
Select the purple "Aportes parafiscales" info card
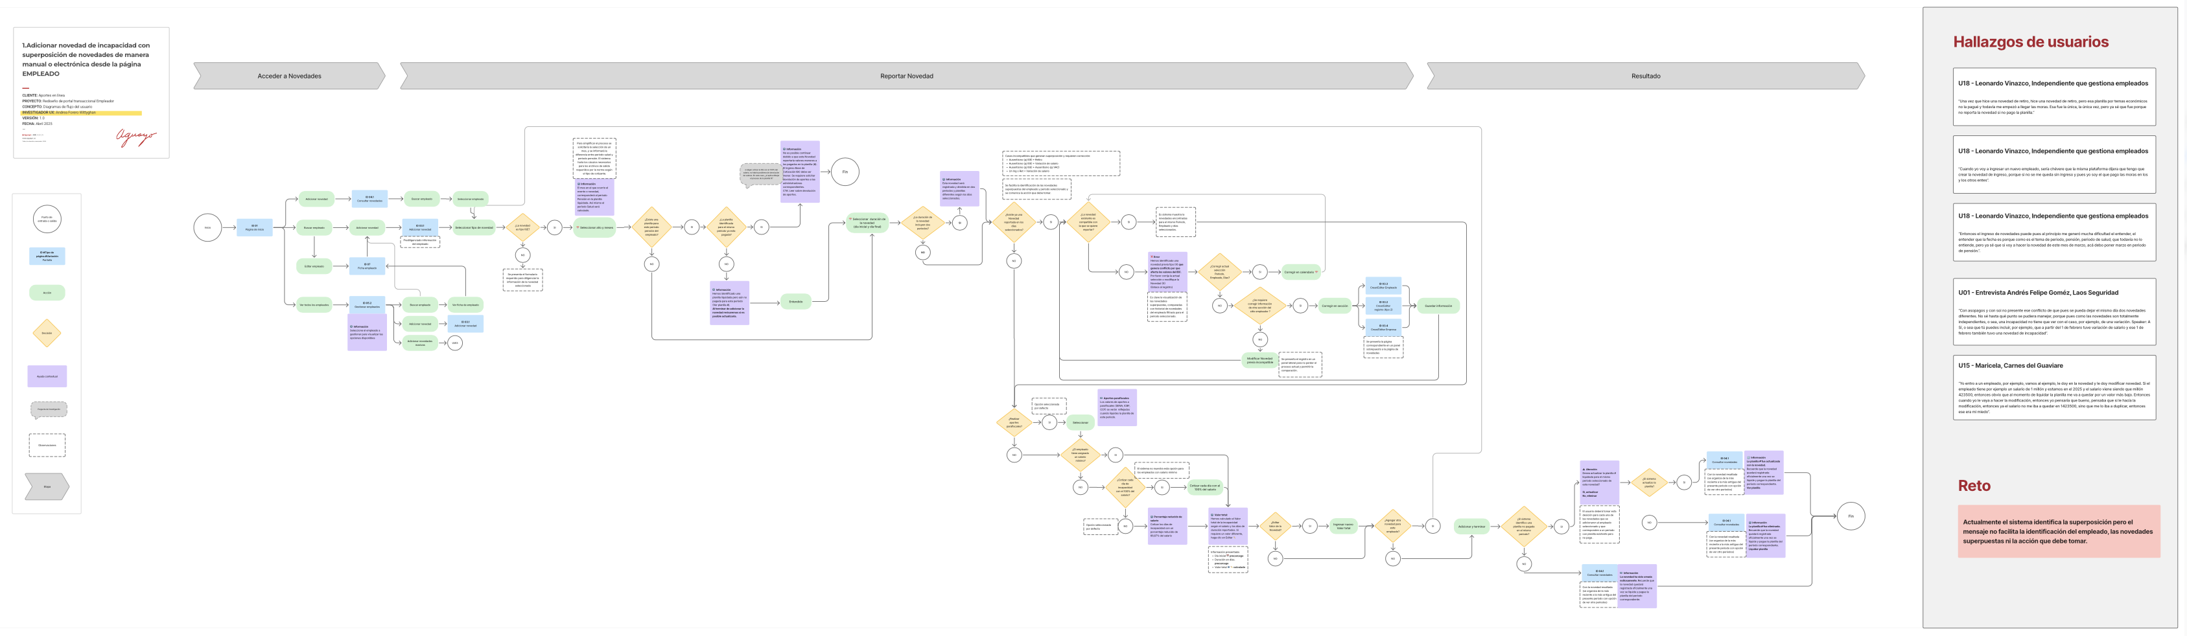pos(1117,408)
